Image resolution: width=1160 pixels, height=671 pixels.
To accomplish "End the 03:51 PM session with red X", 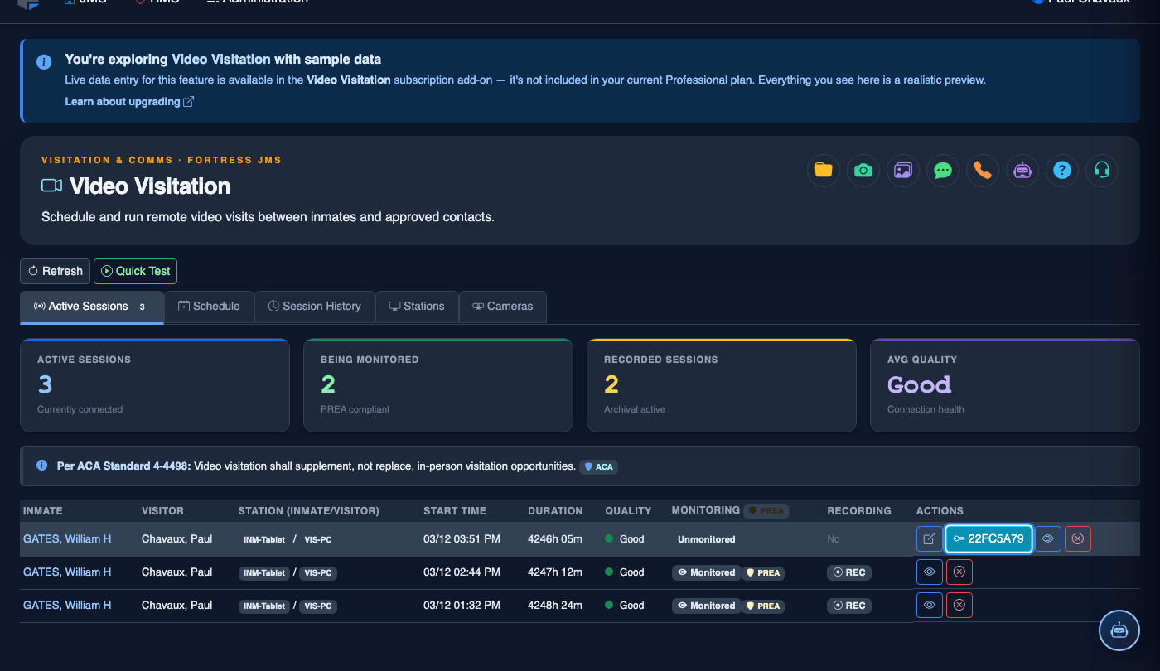I will pos(1078,538).
